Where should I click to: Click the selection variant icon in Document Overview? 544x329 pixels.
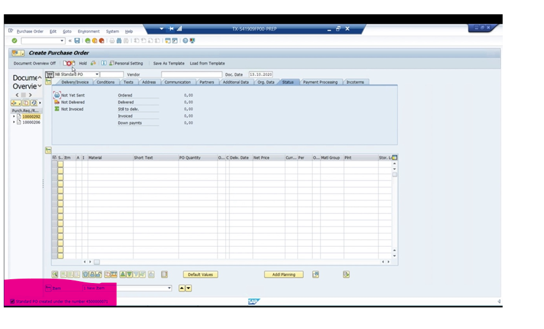click(x=16, y=103)
